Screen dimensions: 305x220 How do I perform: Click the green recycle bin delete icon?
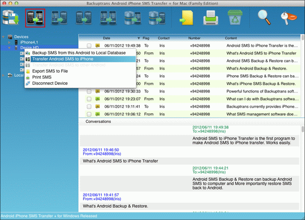(x=235, y=17)
